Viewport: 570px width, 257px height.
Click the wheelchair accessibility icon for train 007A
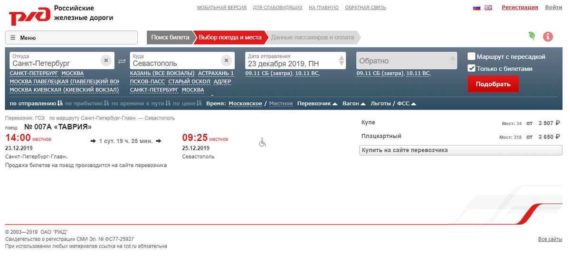[262, 142]
